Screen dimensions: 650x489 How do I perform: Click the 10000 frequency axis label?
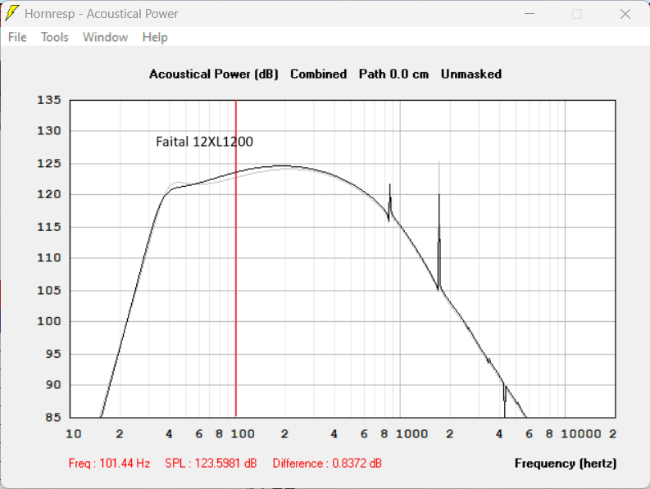tap(581, 434)
